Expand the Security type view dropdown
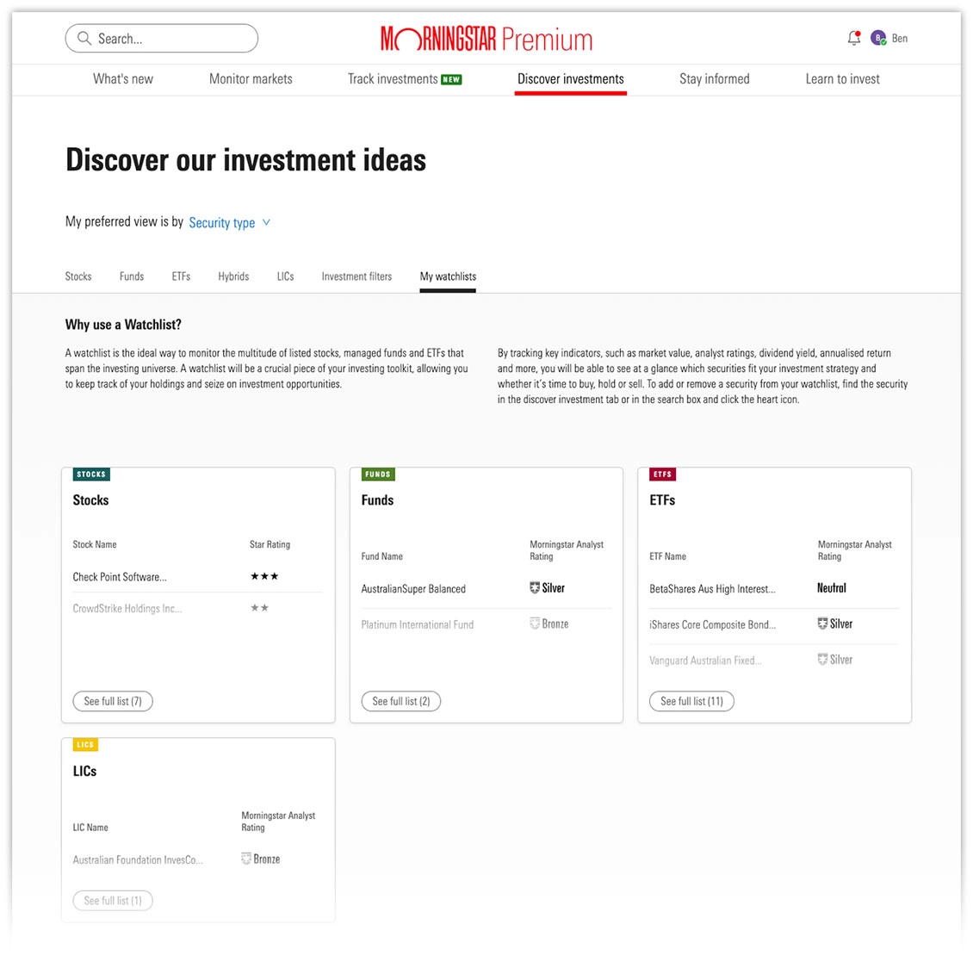This screenshot has width=973, height=974. 222,223
